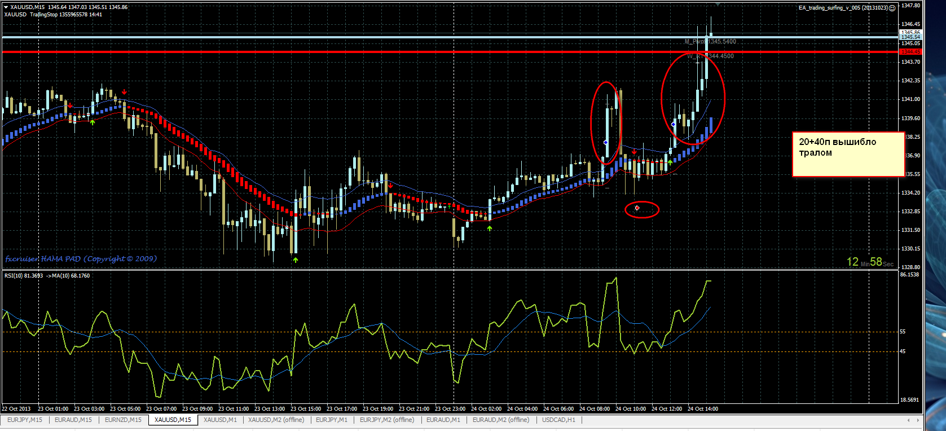Image resolution: width=946 pixels, height=431 pixels.
Task: Click the RSI level 45 label
Action: [903, 351]
